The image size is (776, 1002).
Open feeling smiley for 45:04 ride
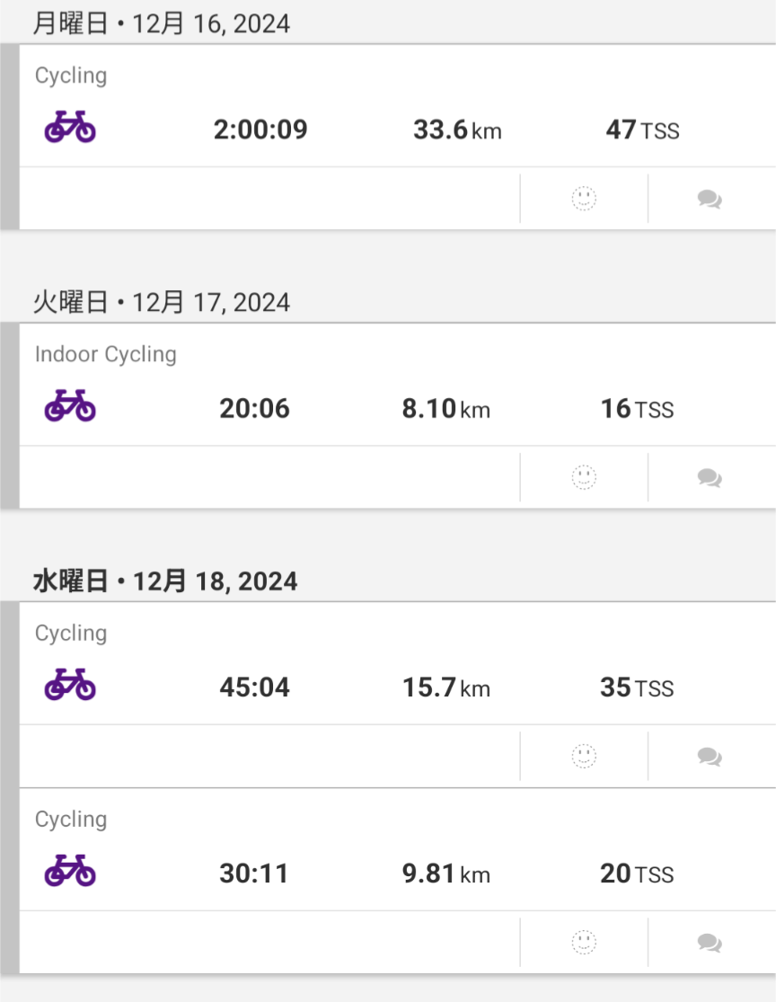(x=584, y=757)
